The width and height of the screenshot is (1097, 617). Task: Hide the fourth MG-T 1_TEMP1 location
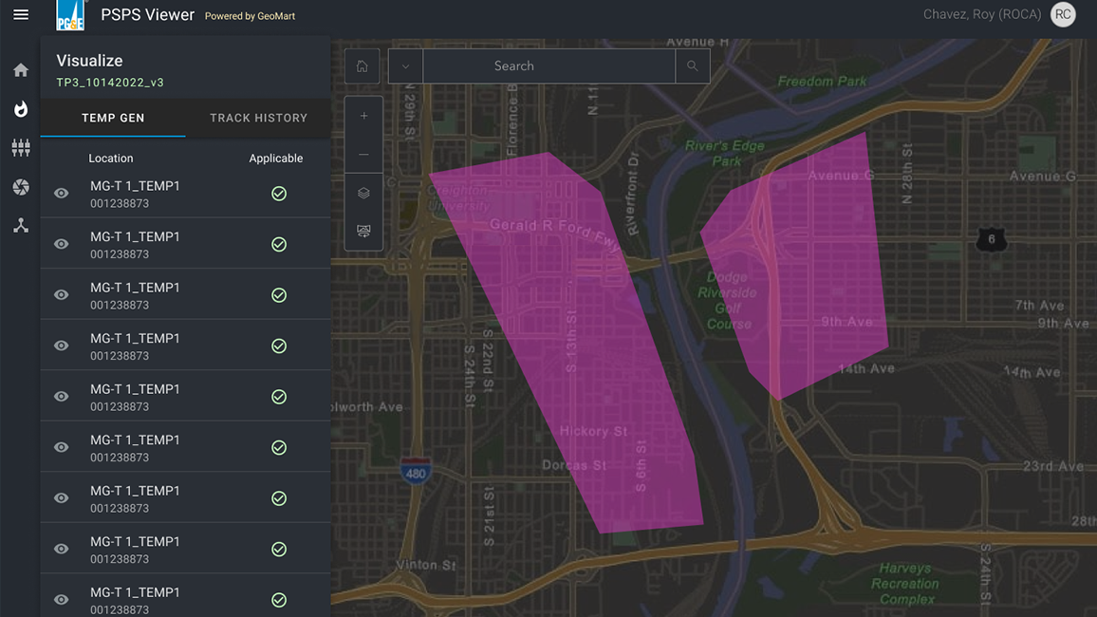[x=62, y=346]
